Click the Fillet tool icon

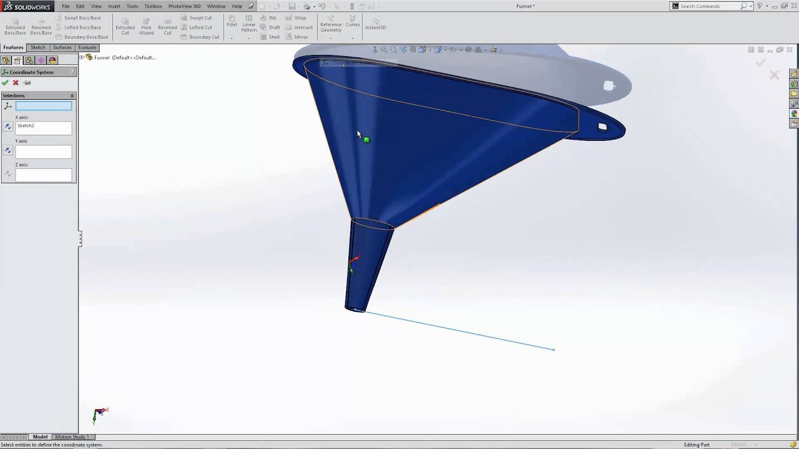pos(232,21)
